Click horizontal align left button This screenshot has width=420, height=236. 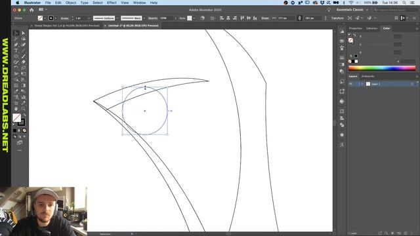pos(222,18)
